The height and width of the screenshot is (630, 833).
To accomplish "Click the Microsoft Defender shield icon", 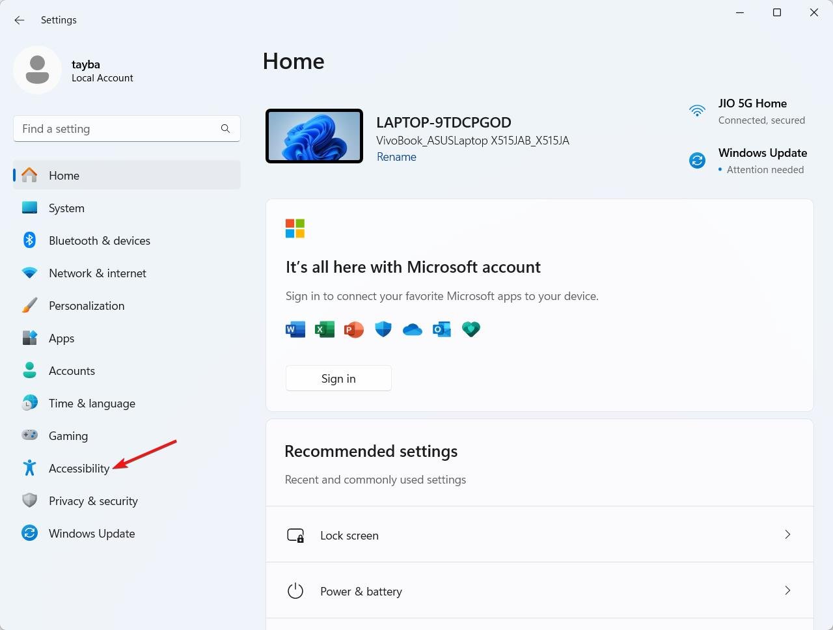I will point(383,329).
